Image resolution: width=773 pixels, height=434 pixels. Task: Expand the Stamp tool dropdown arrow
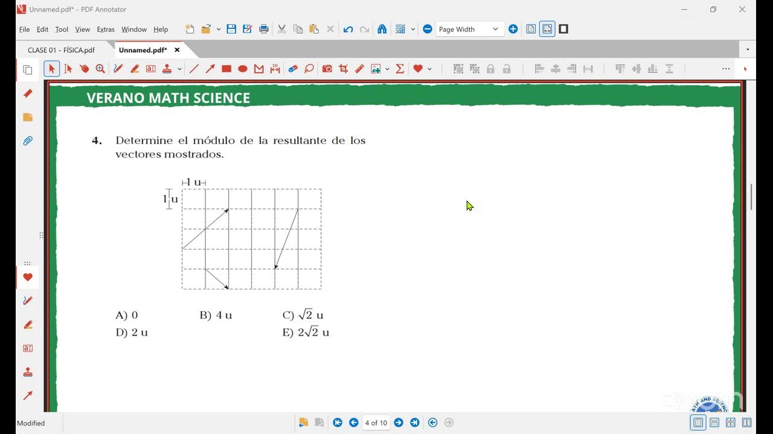(x=179, y=69)
